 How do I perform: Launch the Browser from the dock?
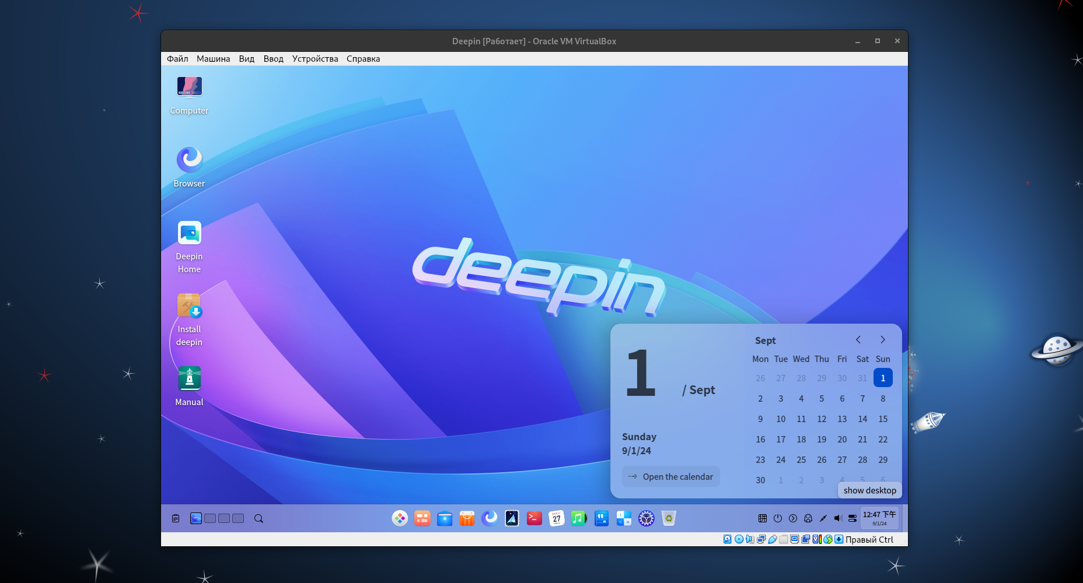(x=490, y=518)
